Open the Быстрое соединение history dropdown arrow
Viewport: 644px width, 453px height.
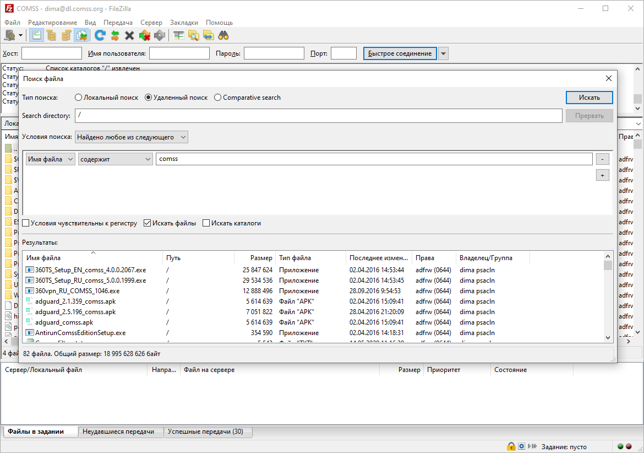coord(443,53)
